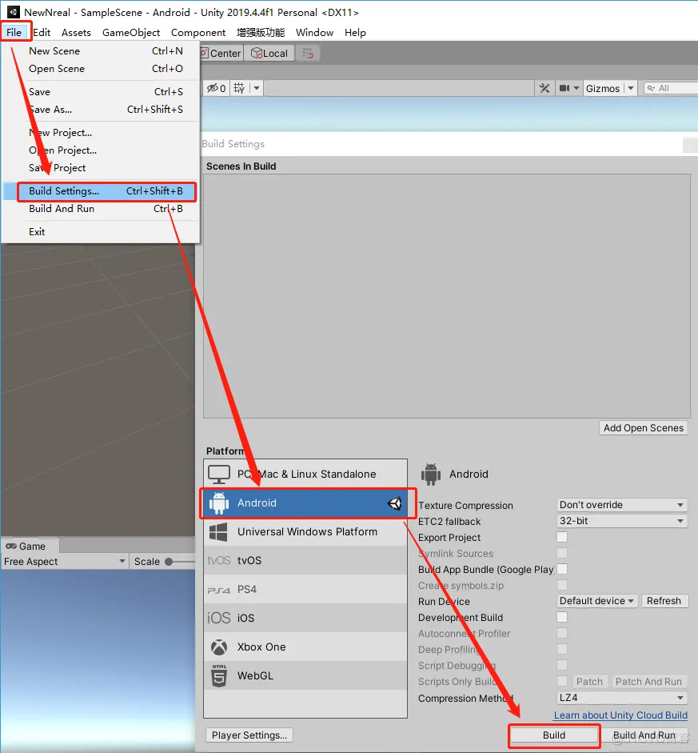The image size is (698, 753).
Task: Choose Save Project from File menu
Action: point(100,167)
